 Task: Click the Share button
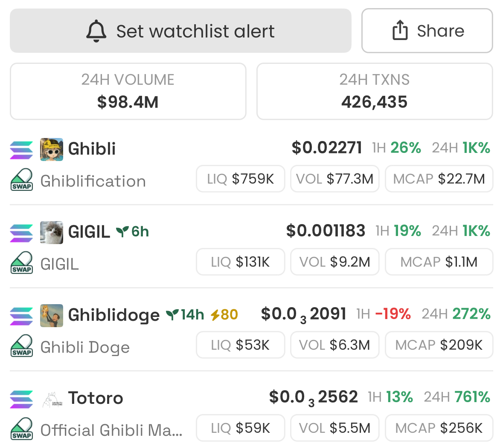coord(427,31)
